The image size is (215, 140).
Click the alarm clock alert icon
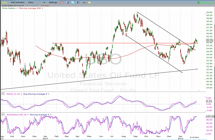click(x=62, y=2)
